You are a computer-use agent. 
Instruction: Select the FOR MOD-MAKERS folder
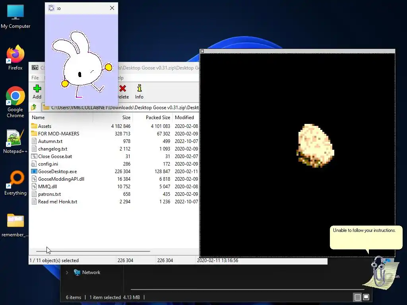[114, 133]
